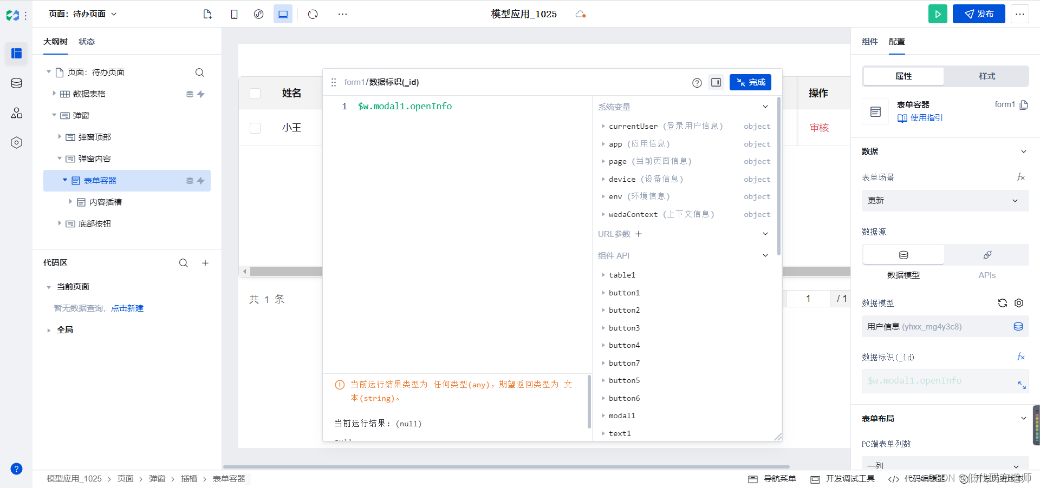Screen dimensions: 1040x488
Task: Search in the code area
Action: tap(184, 263)
